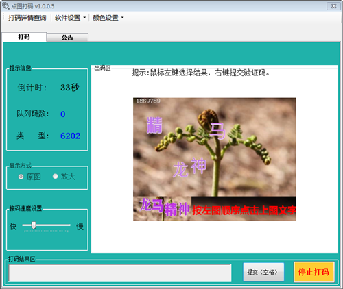Click the 神 character in the captcha image
Viewport: 343px width, 289px height.
(x=198, y=166)
